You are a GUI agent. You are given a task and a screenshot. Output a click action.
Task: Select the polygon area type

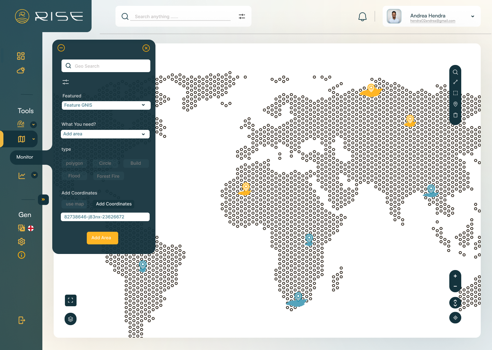pyautogui.click(x=74, y=163)
